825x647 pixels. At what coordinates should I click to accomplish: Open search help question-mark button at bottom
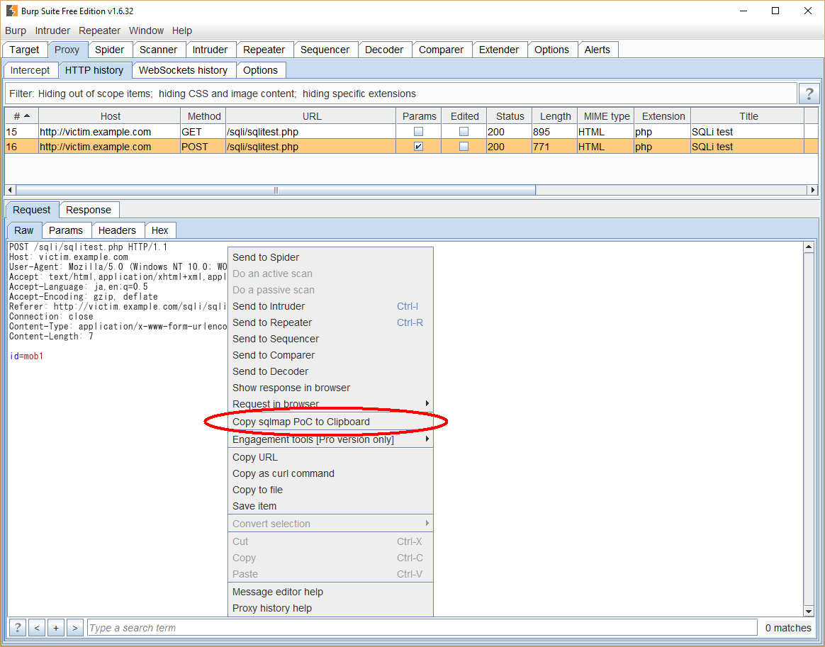pyautogui.click(x=17, y=628)
